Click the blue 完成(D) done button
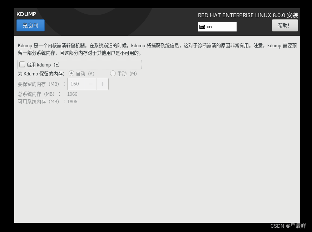This screenshot has height=232, width=312. coord(30,25)
